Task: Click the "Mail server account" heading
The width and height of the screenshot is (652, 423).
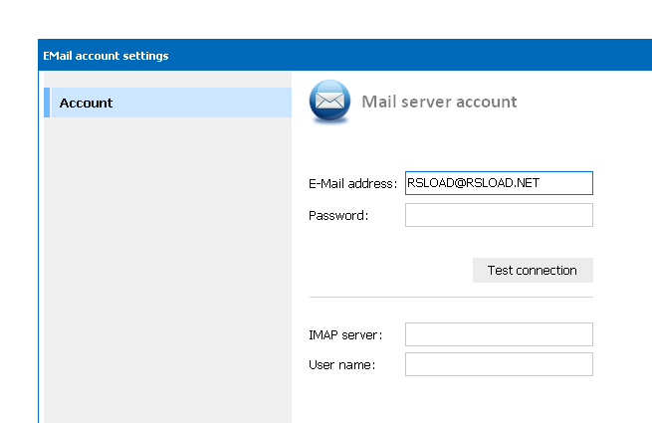Action: point(439,102)
